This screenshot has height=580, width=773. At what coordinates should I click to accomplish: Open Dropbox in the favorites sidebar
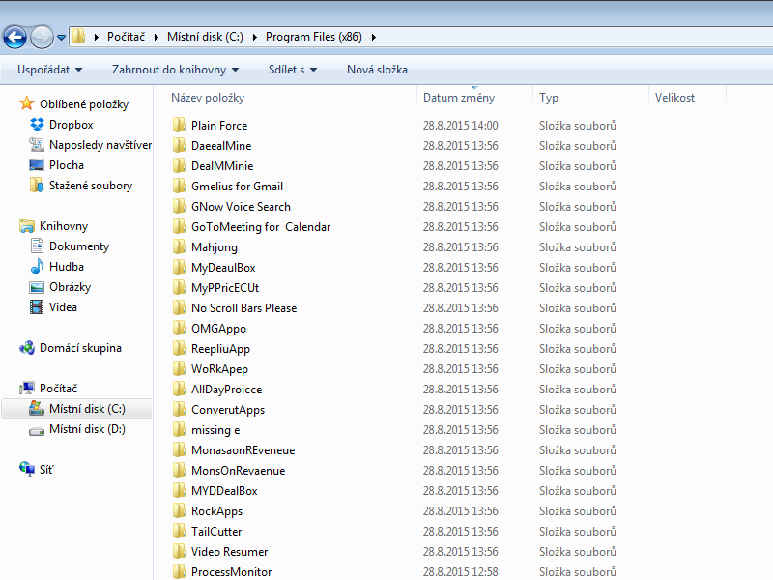71,125
